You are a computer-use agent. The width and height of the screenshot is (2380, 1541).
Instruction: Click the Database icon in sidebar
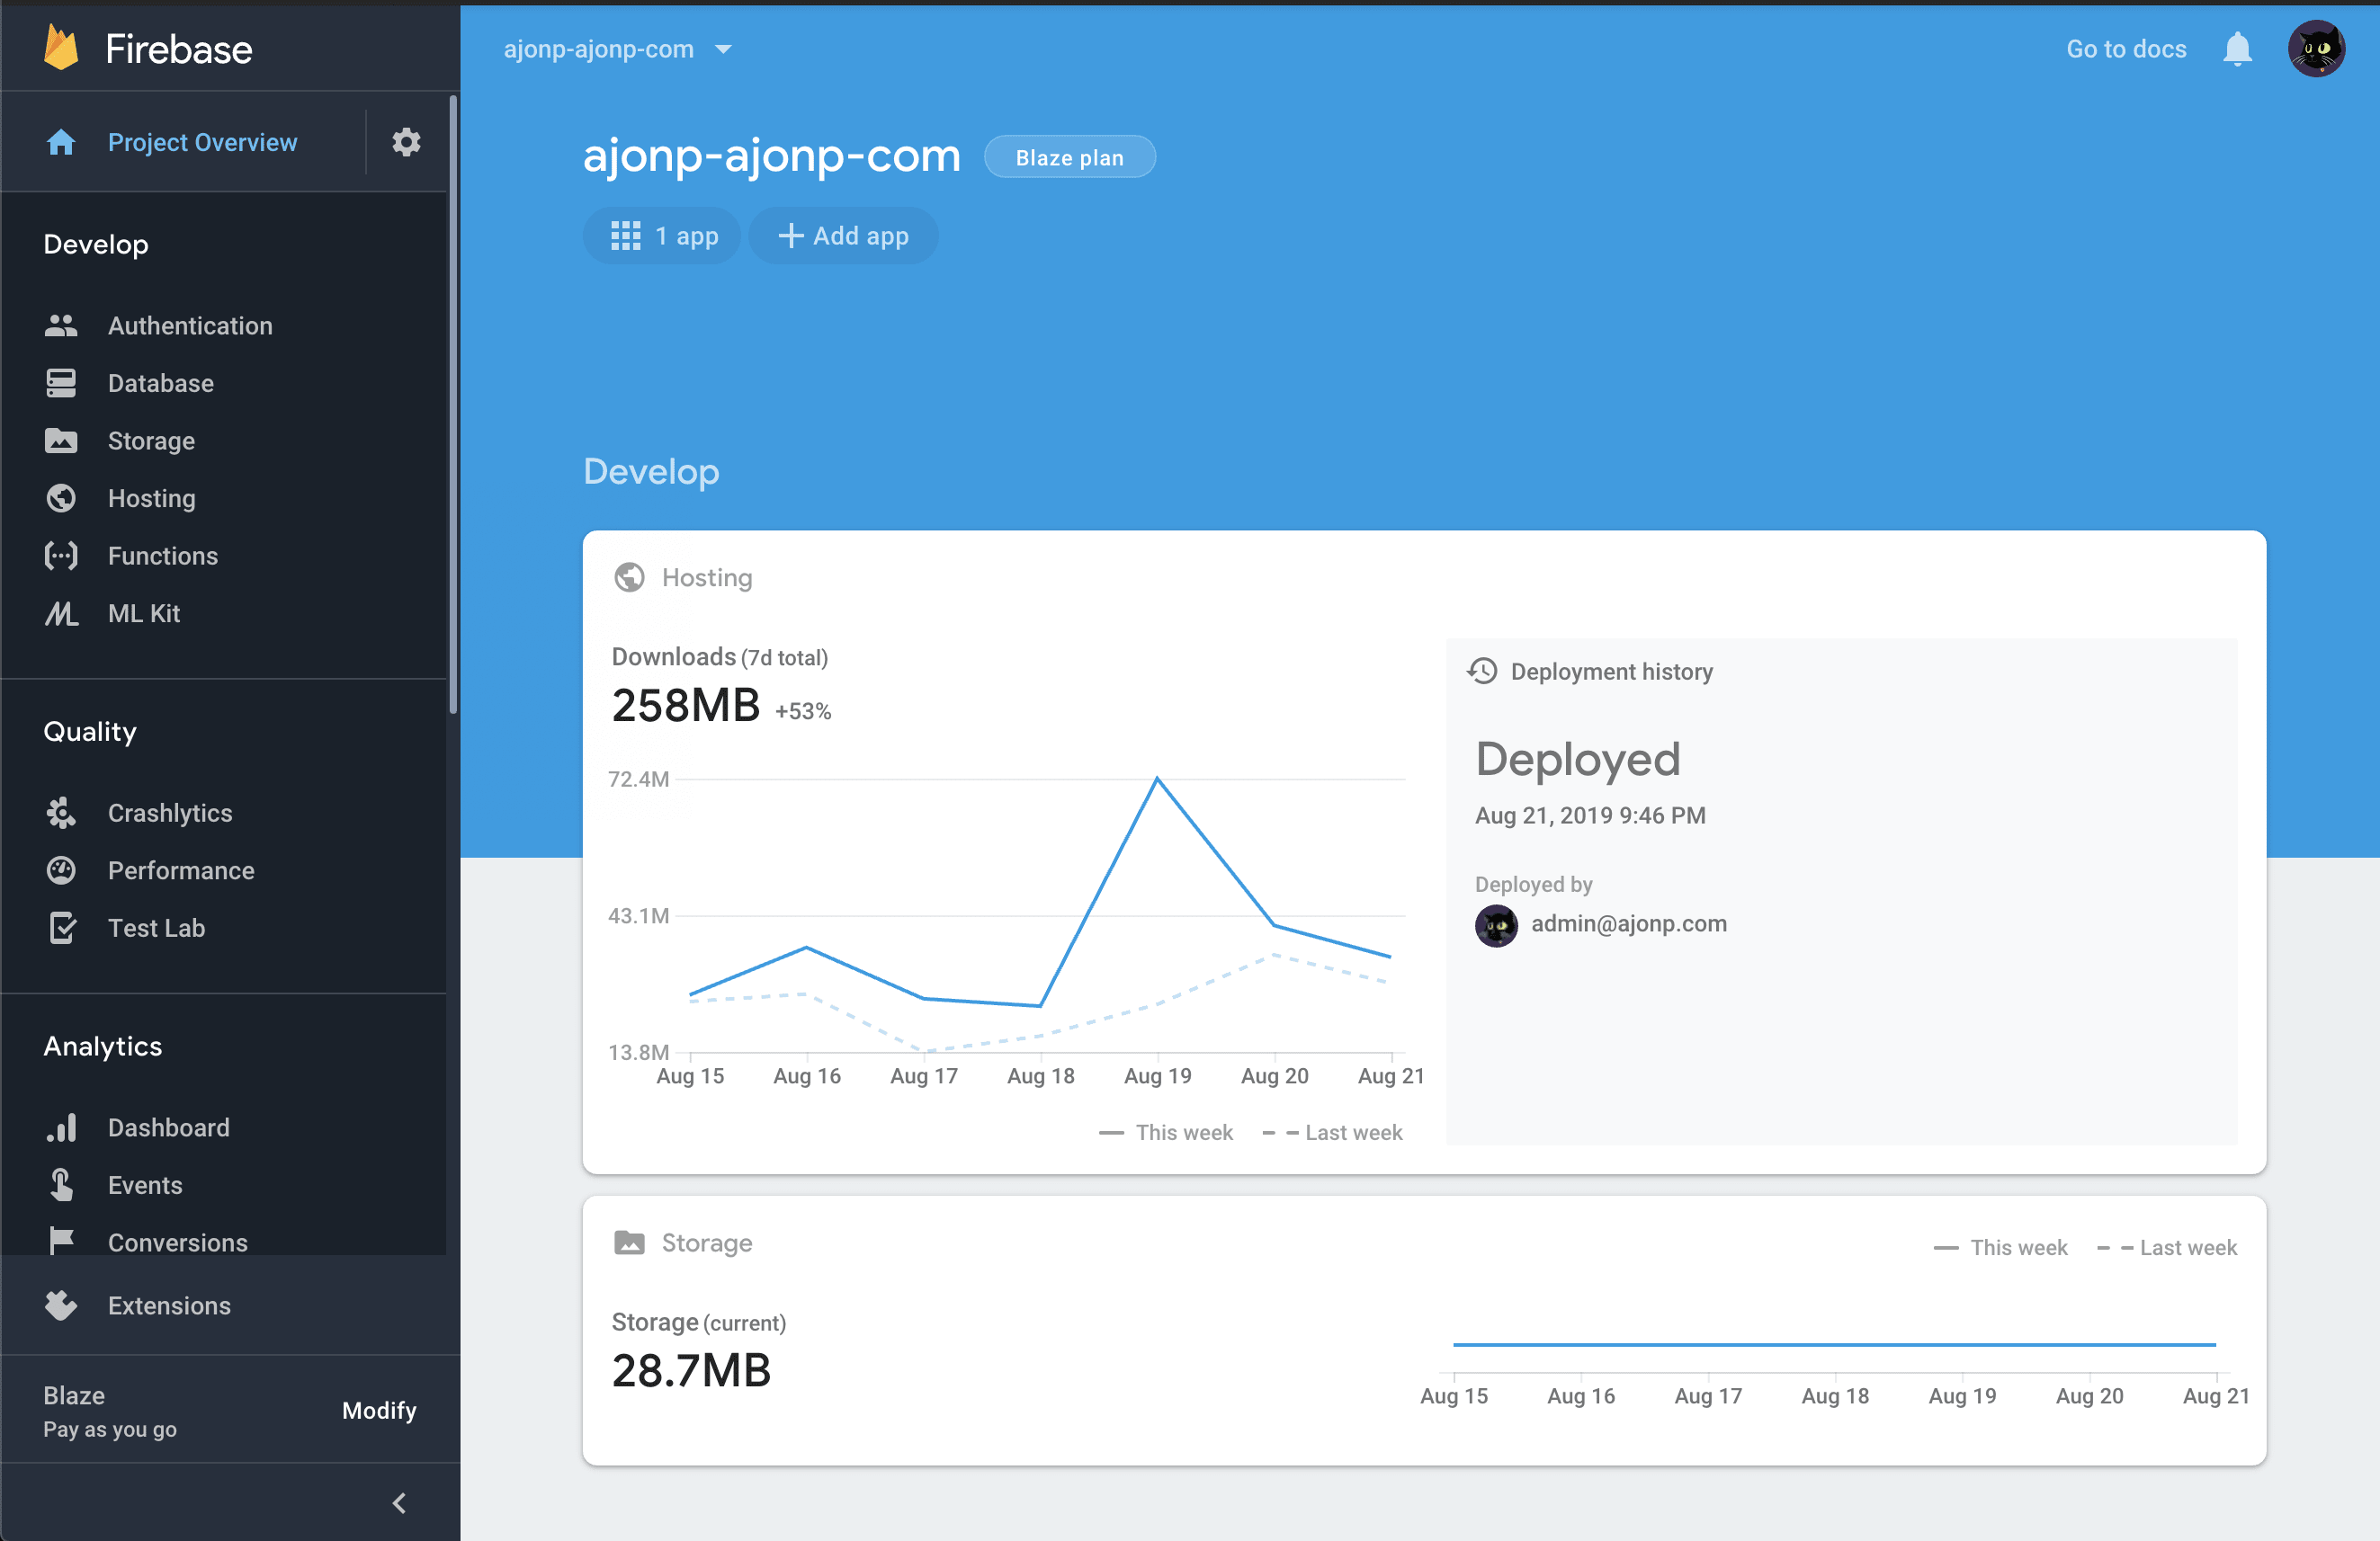coord(61,383)
